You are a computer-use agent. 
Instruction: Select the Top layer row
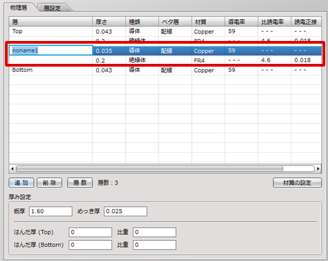(x=49, y=32)
